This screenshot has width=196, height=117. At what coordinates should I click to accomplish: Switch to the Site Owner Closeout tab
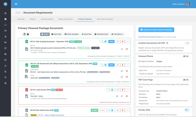click(x=105, y=19)
